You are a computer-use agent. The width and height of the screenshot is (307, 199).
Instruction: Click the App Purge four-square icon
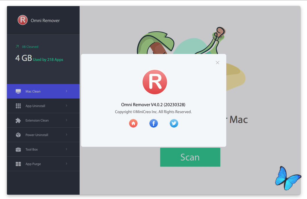[18, 164]
